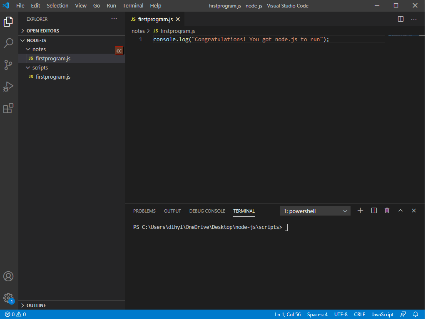Select the Source Control icon
This screenshot has height=320, width=428.
9,65
